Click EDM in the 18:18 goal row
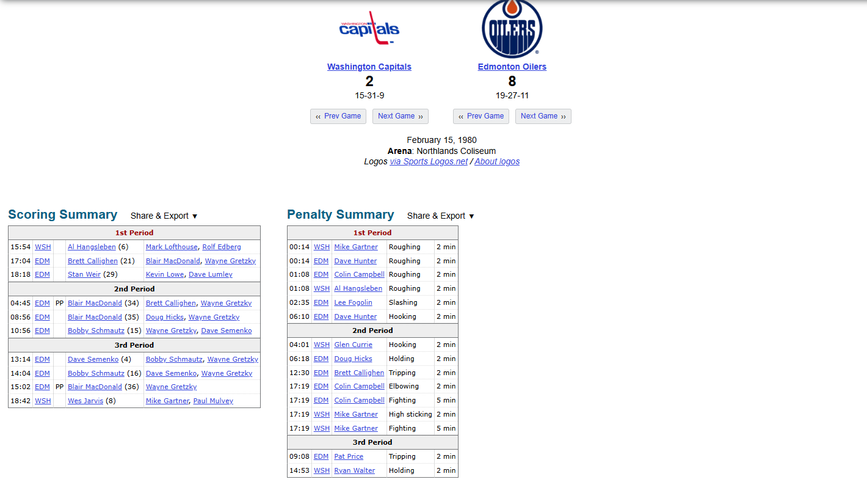Viewport: 867px width, 482px height. point(42,274)
